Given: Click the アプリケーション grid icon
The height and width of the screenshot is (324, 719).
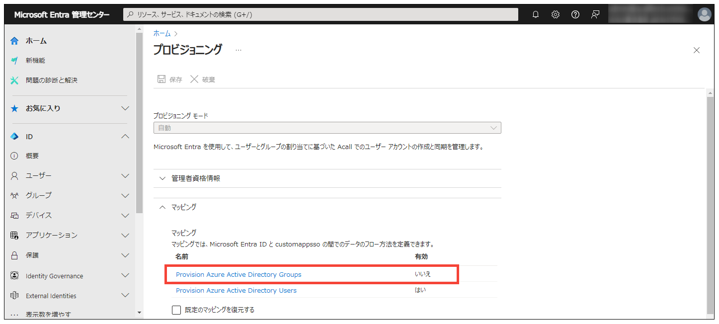Looking at the screenshot, I should click(14, 235).
